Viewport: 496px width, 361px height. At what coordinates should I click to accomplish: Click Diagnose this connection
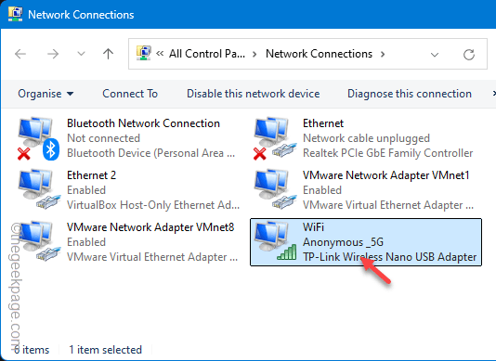click(x=410, y=94)
